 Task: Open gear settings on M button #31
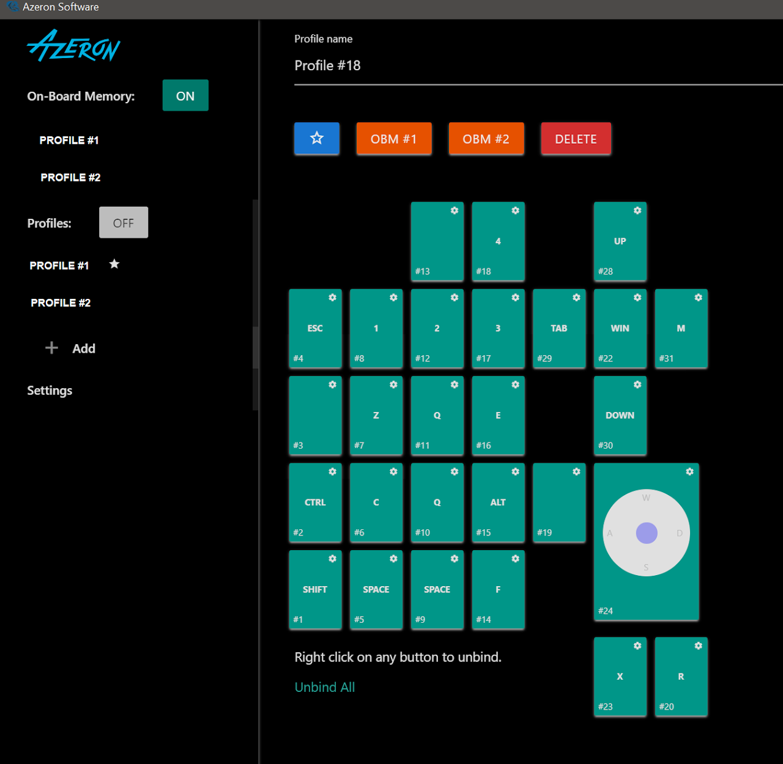699,298
